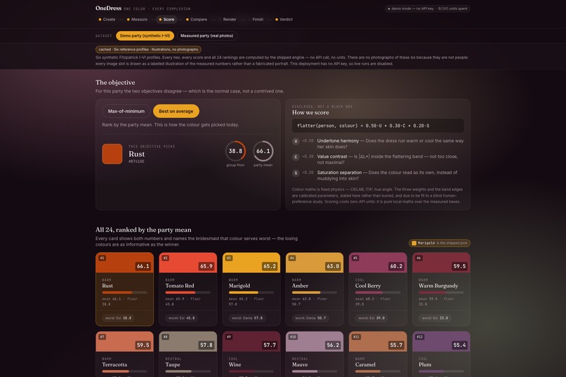This screenshot has height=377, width=566.
Task: Open the Rust colour card
Action: click(x=124, y=289)
